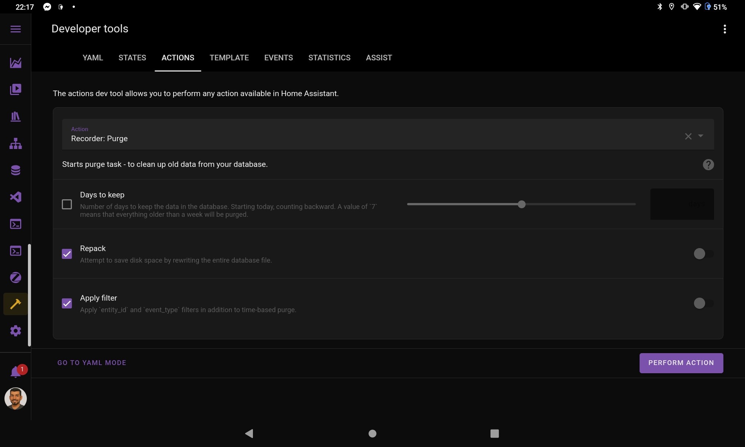
Task: Open the three-dot overflow menu
Action: pyautogui.click(x=725, y=29)
